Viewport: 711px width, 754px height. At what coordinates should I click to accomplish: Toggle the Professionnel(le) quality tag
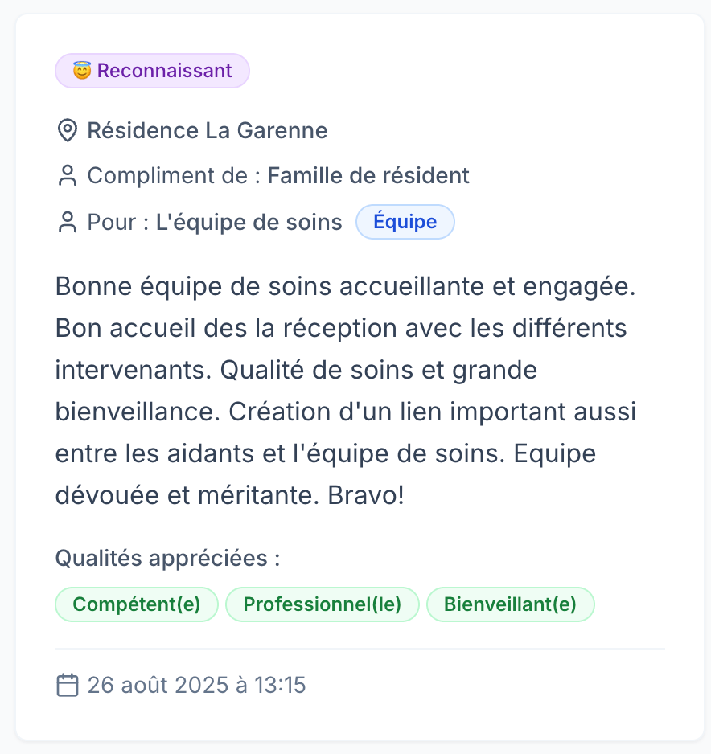click(322, 604)
